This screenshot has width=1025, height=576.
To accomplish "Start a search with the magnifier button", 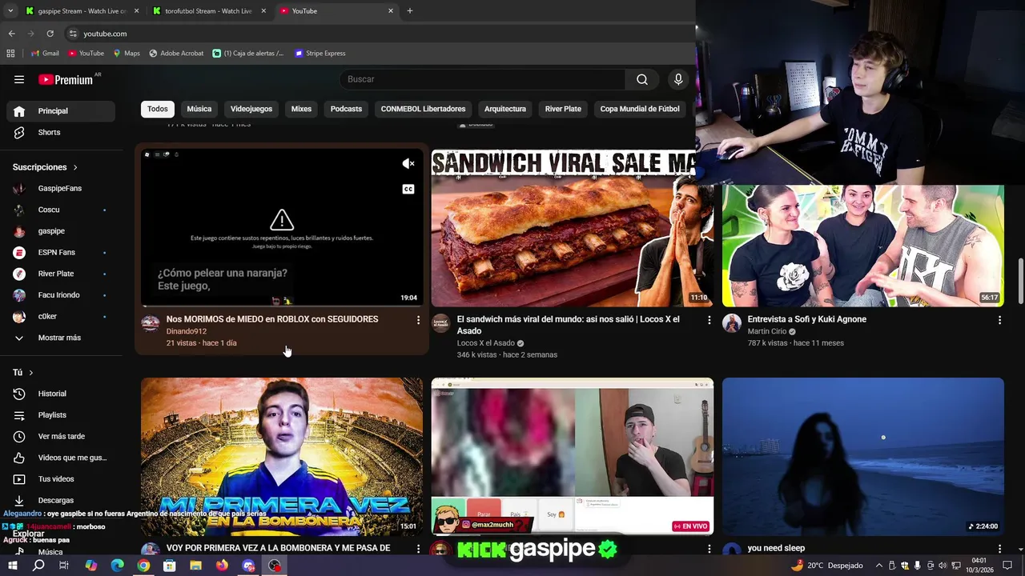I will tap(642, 79).
